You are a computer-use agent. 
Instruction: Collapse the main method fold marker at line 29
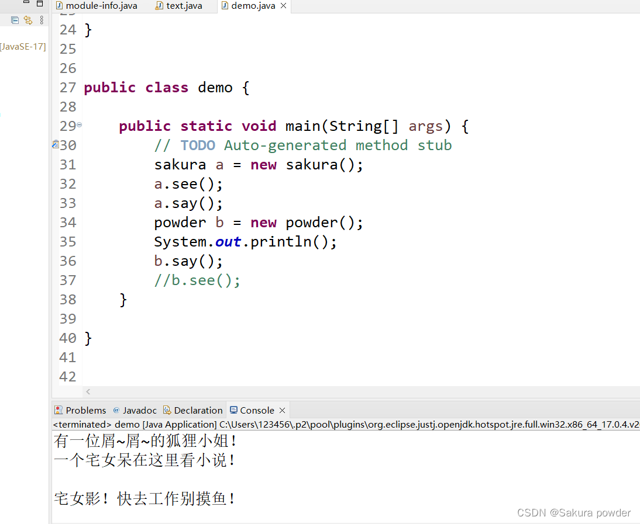point(78,124)
